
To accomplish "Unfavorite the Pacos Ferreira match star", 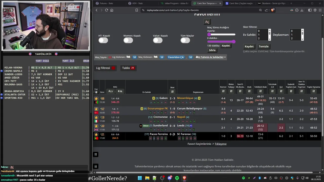I will pos(96,134).
